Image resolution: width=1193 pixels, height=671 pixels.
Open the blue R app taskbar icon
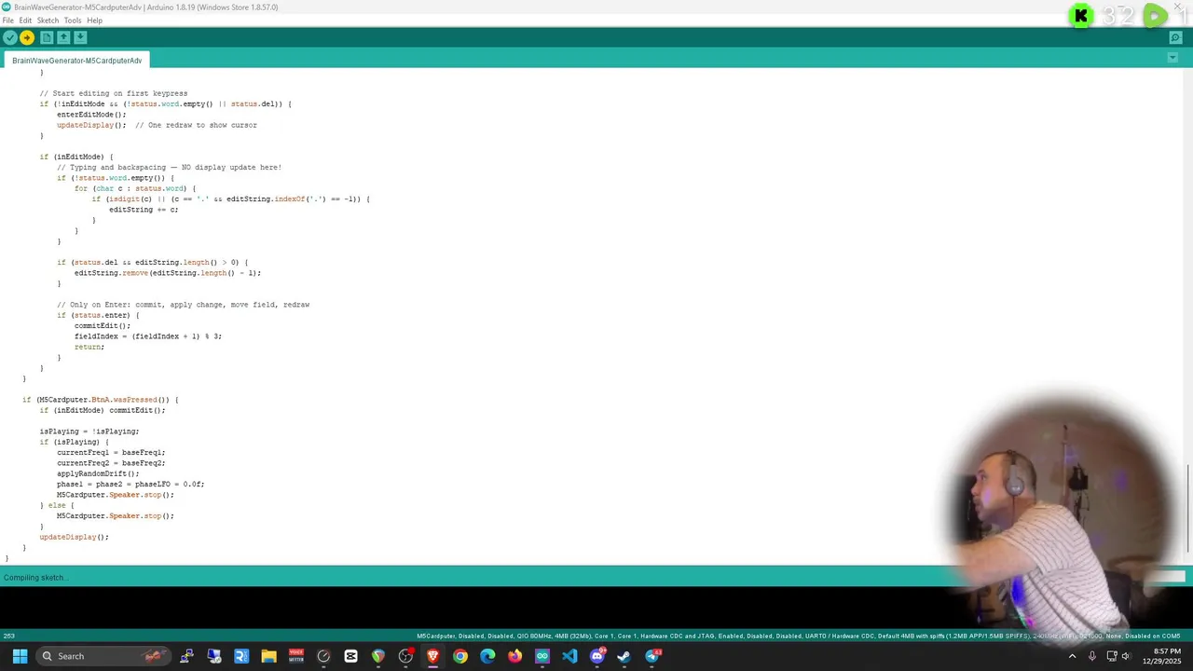[x=241, y=656]
